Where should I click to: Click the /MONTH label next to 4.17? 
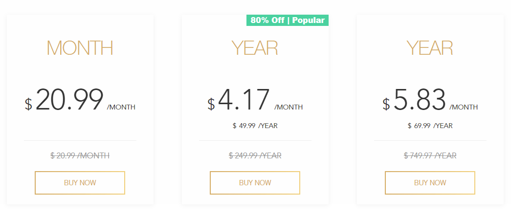(289, 108)
